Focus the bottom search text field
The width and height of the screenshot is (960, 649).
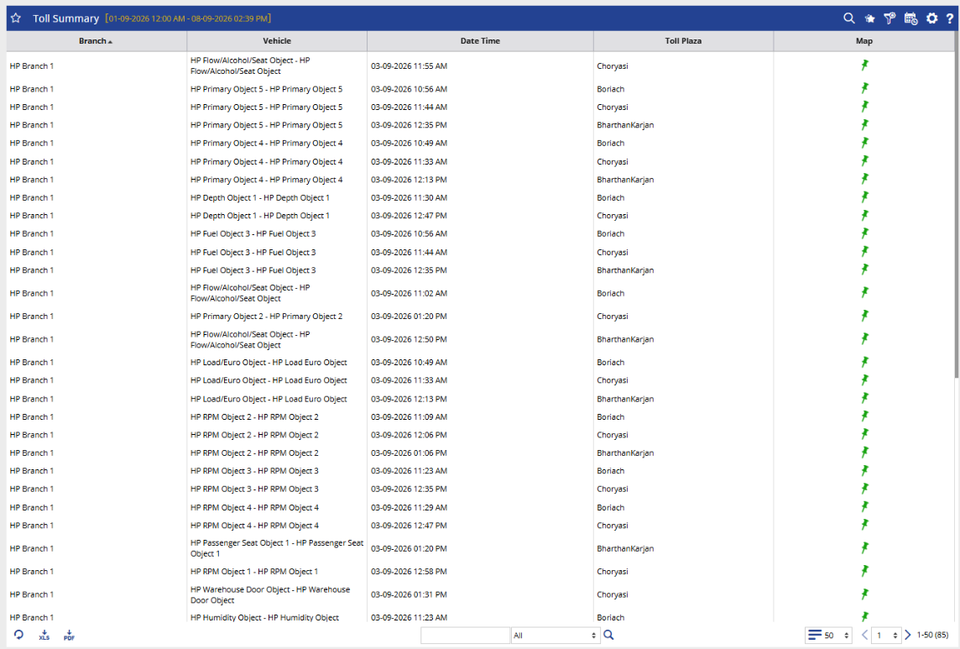pos(465,636)
